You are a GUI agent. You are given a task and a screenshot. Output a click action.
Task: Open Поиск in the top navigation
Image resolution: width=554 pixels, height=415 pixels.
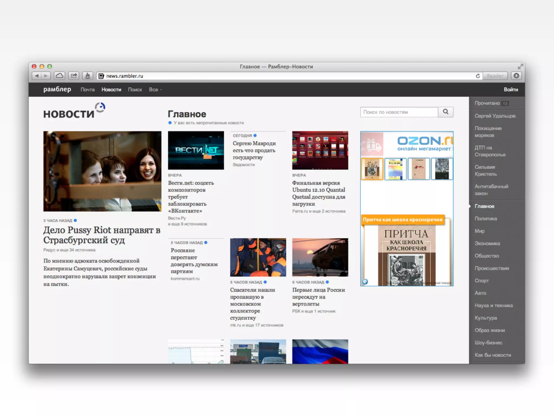(135, 90)
